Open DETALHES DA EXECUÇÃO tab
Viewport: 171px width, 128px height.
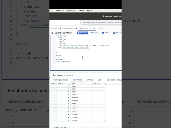coord(114,80)
